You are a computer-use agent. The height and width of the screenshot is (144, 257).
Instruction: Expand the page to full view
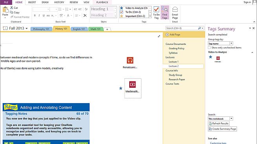tap(159, 36)
